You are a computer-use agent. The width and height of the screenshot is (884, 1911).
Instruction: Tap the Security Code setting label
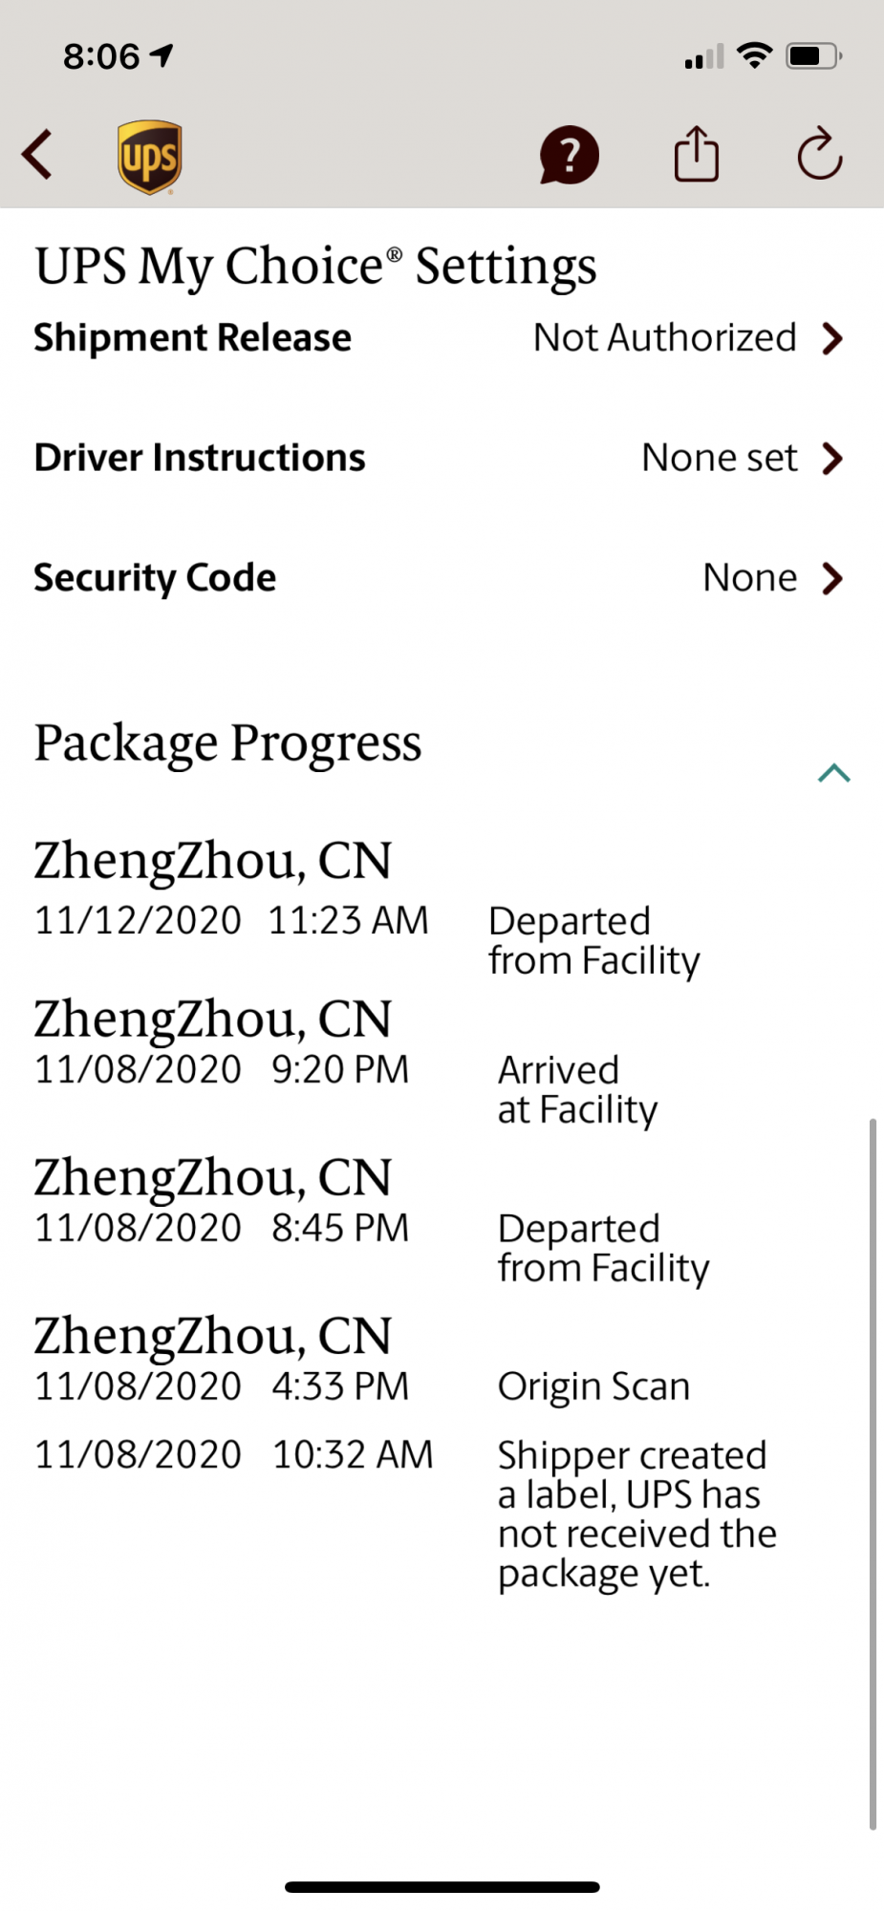155,578
